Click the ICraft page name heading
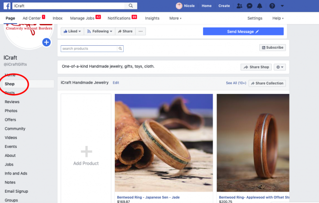Screen dimensions: 319x203 point(10,58)
